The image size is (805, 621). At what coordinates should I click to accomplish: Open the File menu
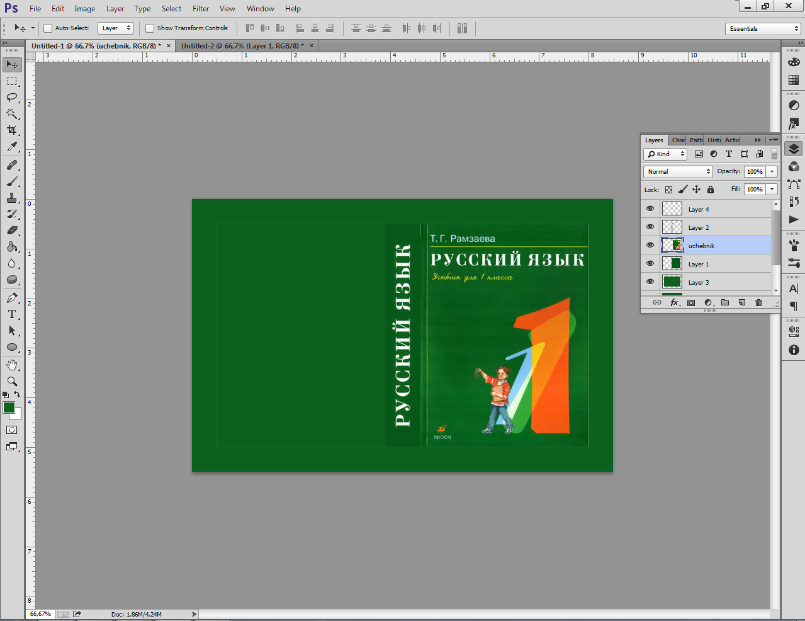click(x=35, y=9)
